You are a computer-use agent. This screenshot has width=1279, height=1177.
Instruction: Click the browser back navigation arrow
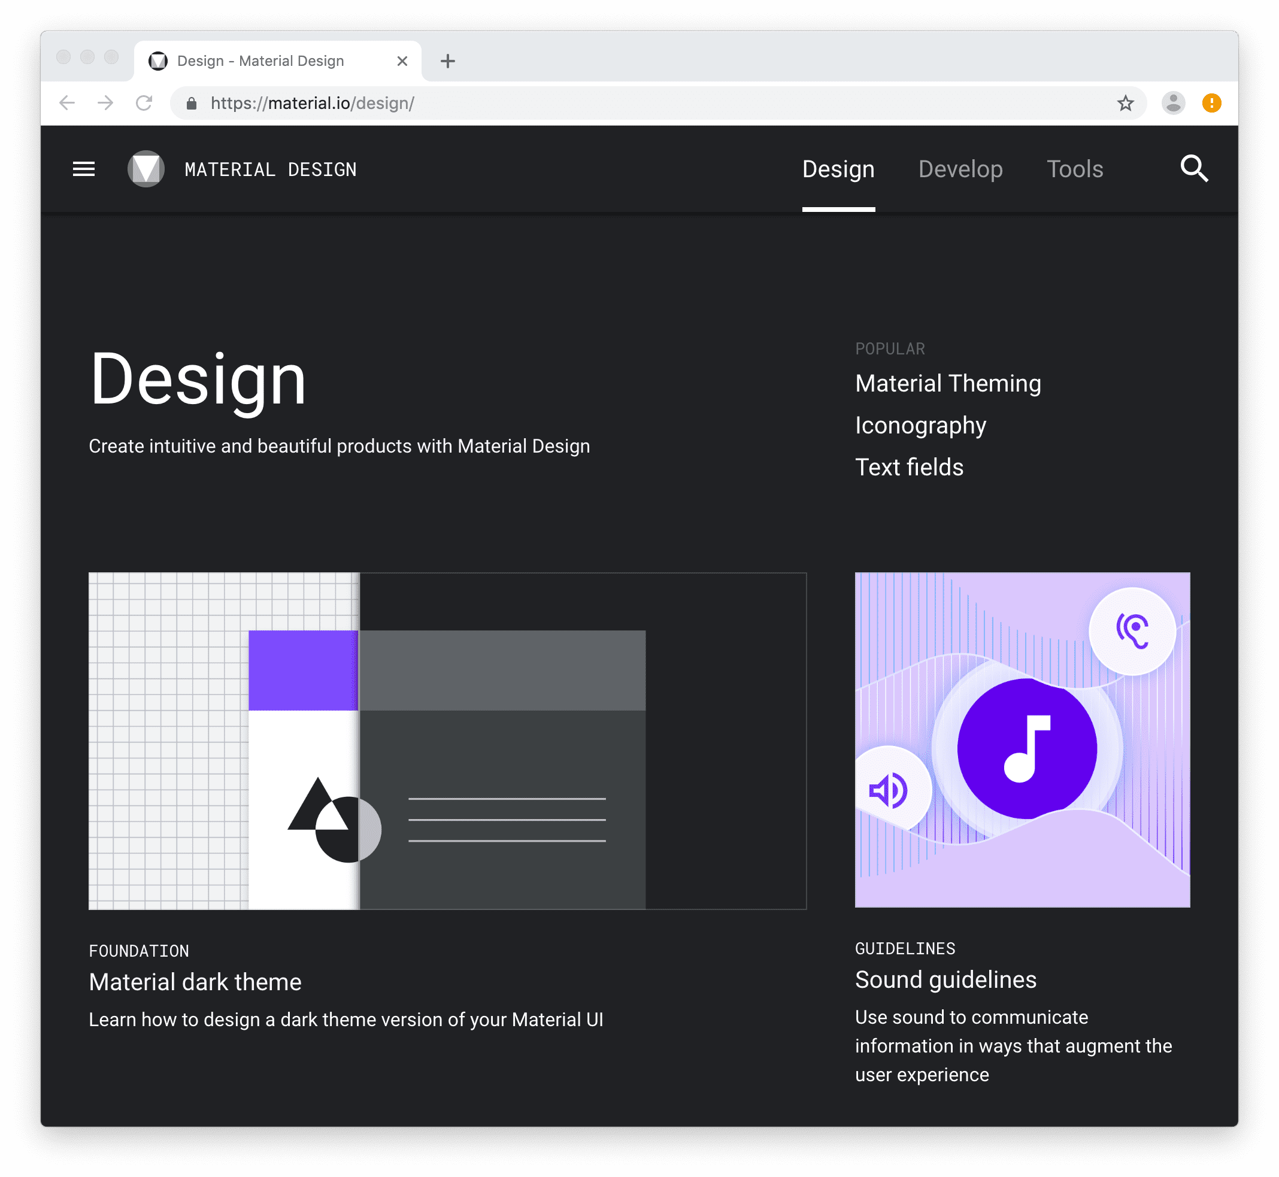point(66,102)
